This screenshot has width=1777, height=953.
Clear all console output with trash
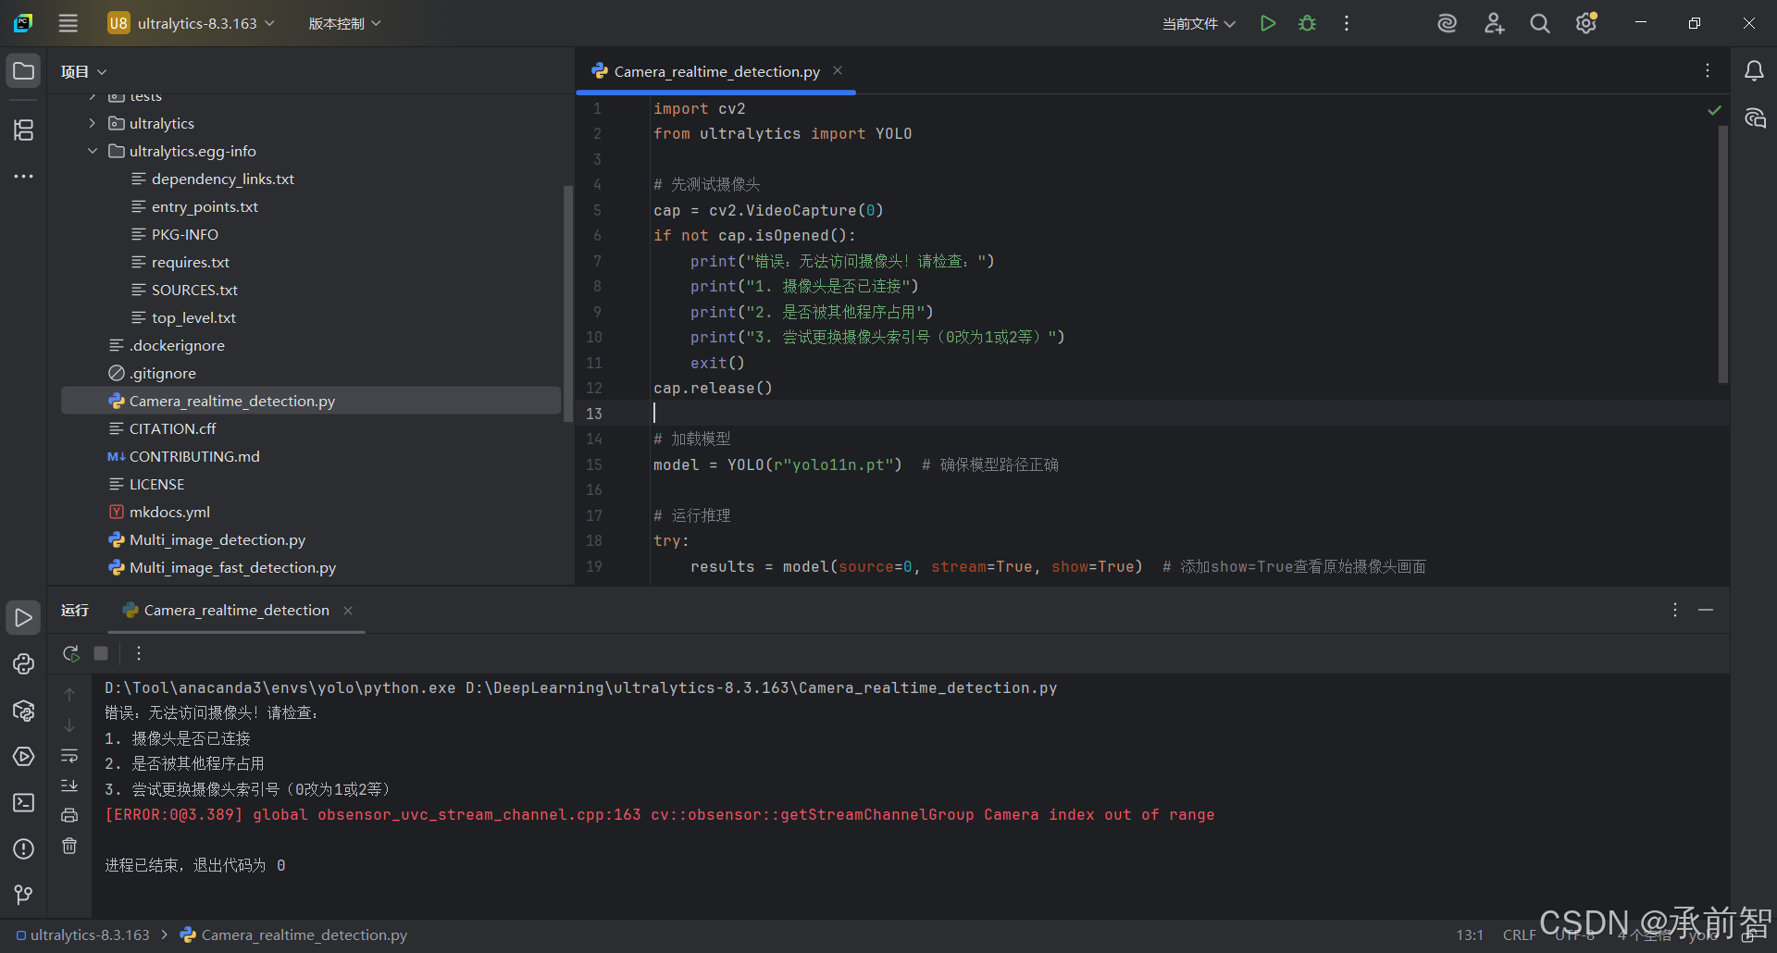(69, 846)
